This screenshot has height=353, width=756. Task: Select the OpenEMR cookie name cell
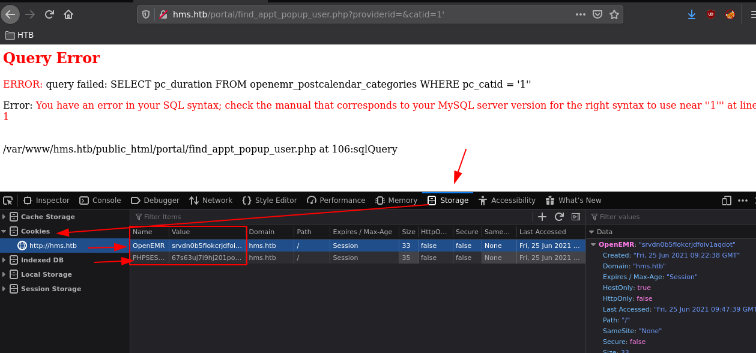[x=149, y=246]
